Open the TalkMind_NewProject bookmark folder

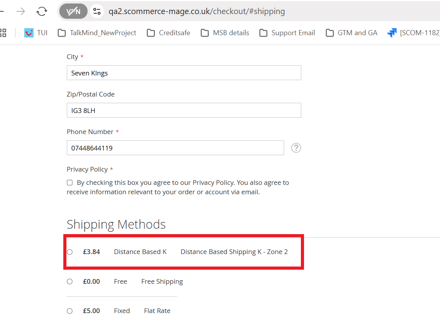(97, 33)
